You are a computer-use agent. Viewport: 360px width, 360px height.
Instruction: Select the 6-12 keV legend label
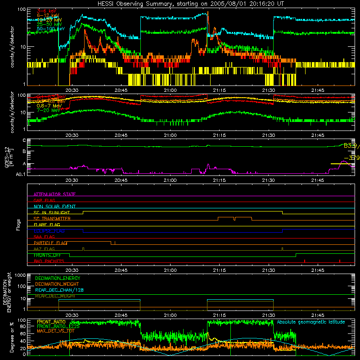pyautogui.click(x=48, y=15)
